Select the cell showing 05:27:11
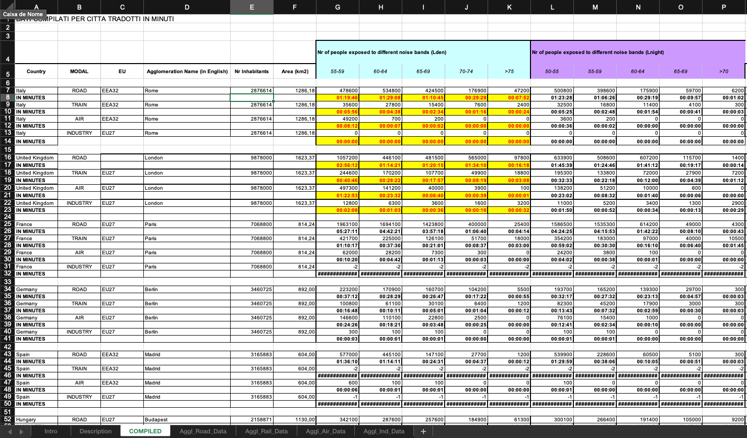 click(338, 231)
